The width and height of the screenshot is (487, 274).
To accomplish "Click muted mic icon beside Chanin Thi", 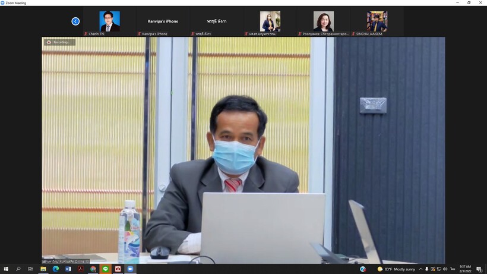I will point(86,34).
